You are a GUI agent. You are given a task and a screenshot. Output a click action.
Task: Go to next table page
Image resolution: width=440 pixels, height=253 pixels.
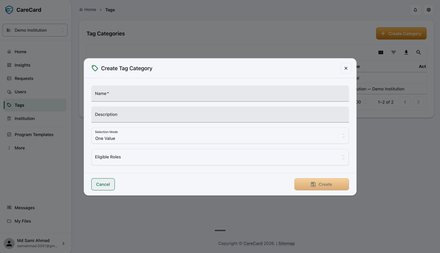[418, 102]
